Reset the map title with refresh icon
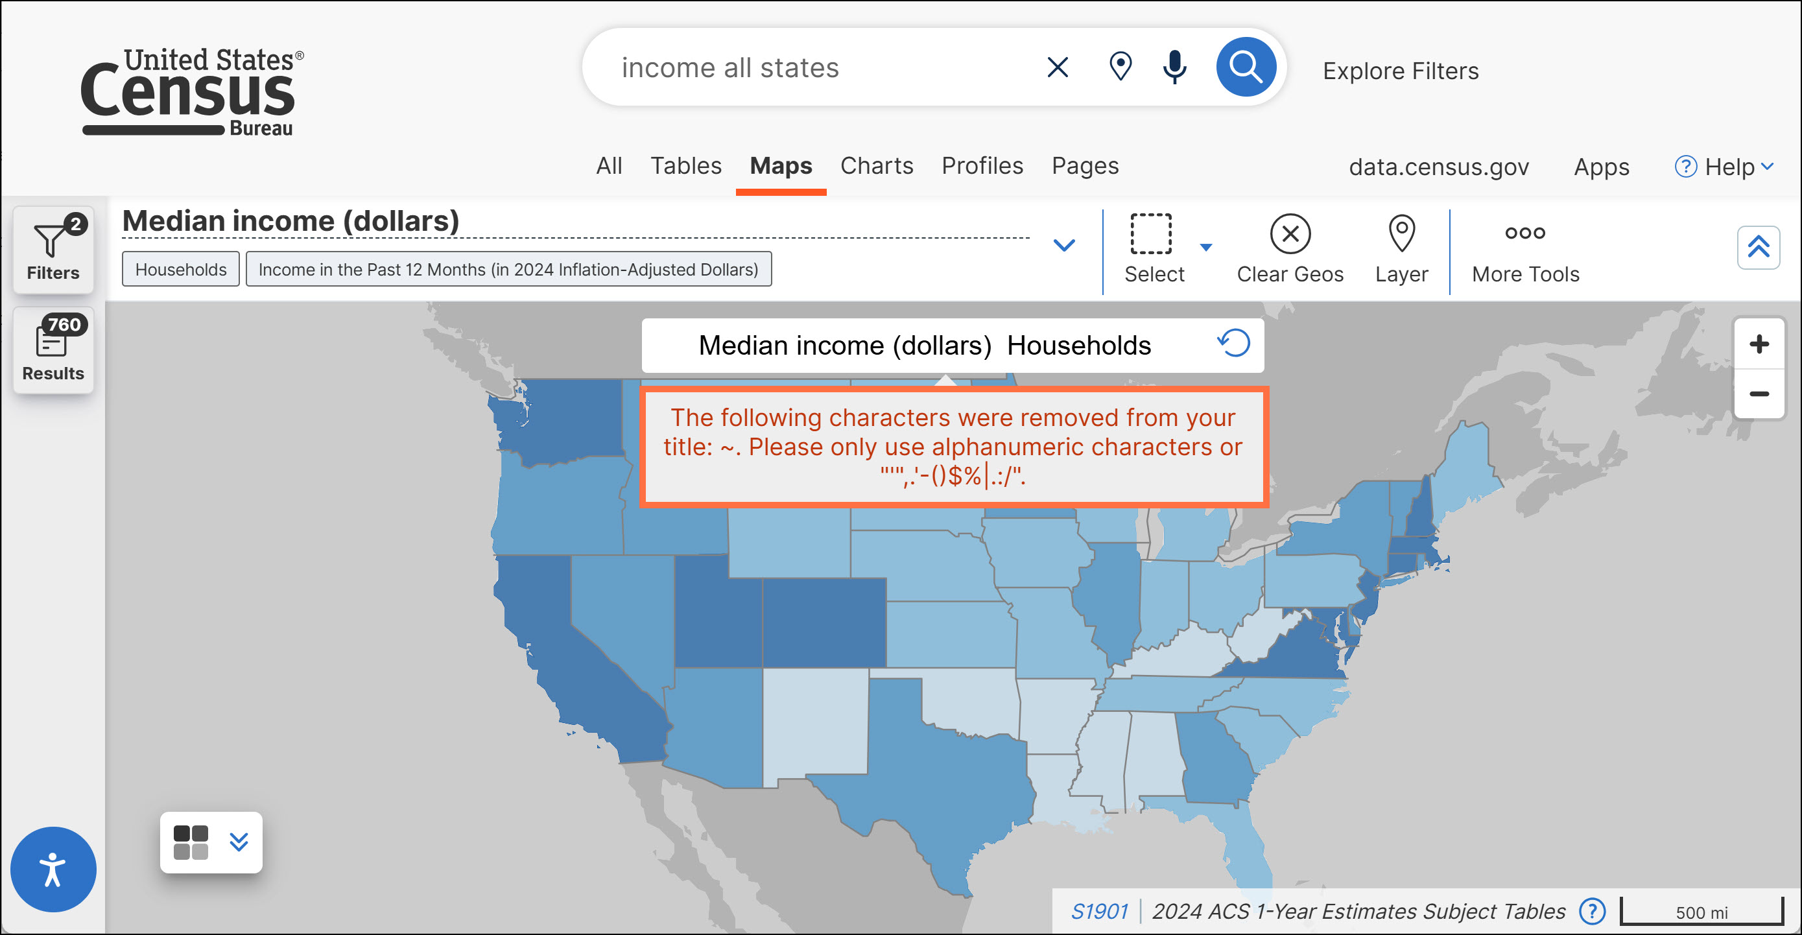 pos(1233,344)
